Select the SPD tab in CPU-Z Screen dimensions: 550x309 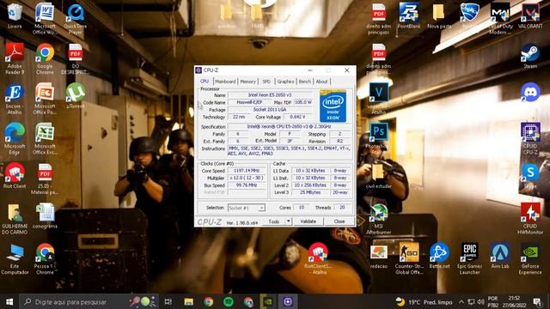click(266, 82)
